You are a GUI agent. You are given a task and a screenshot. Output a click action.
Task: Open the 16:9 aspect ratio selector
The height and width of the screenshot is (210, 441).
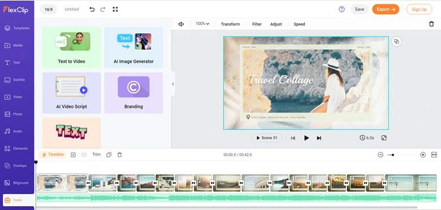[49, 9]
